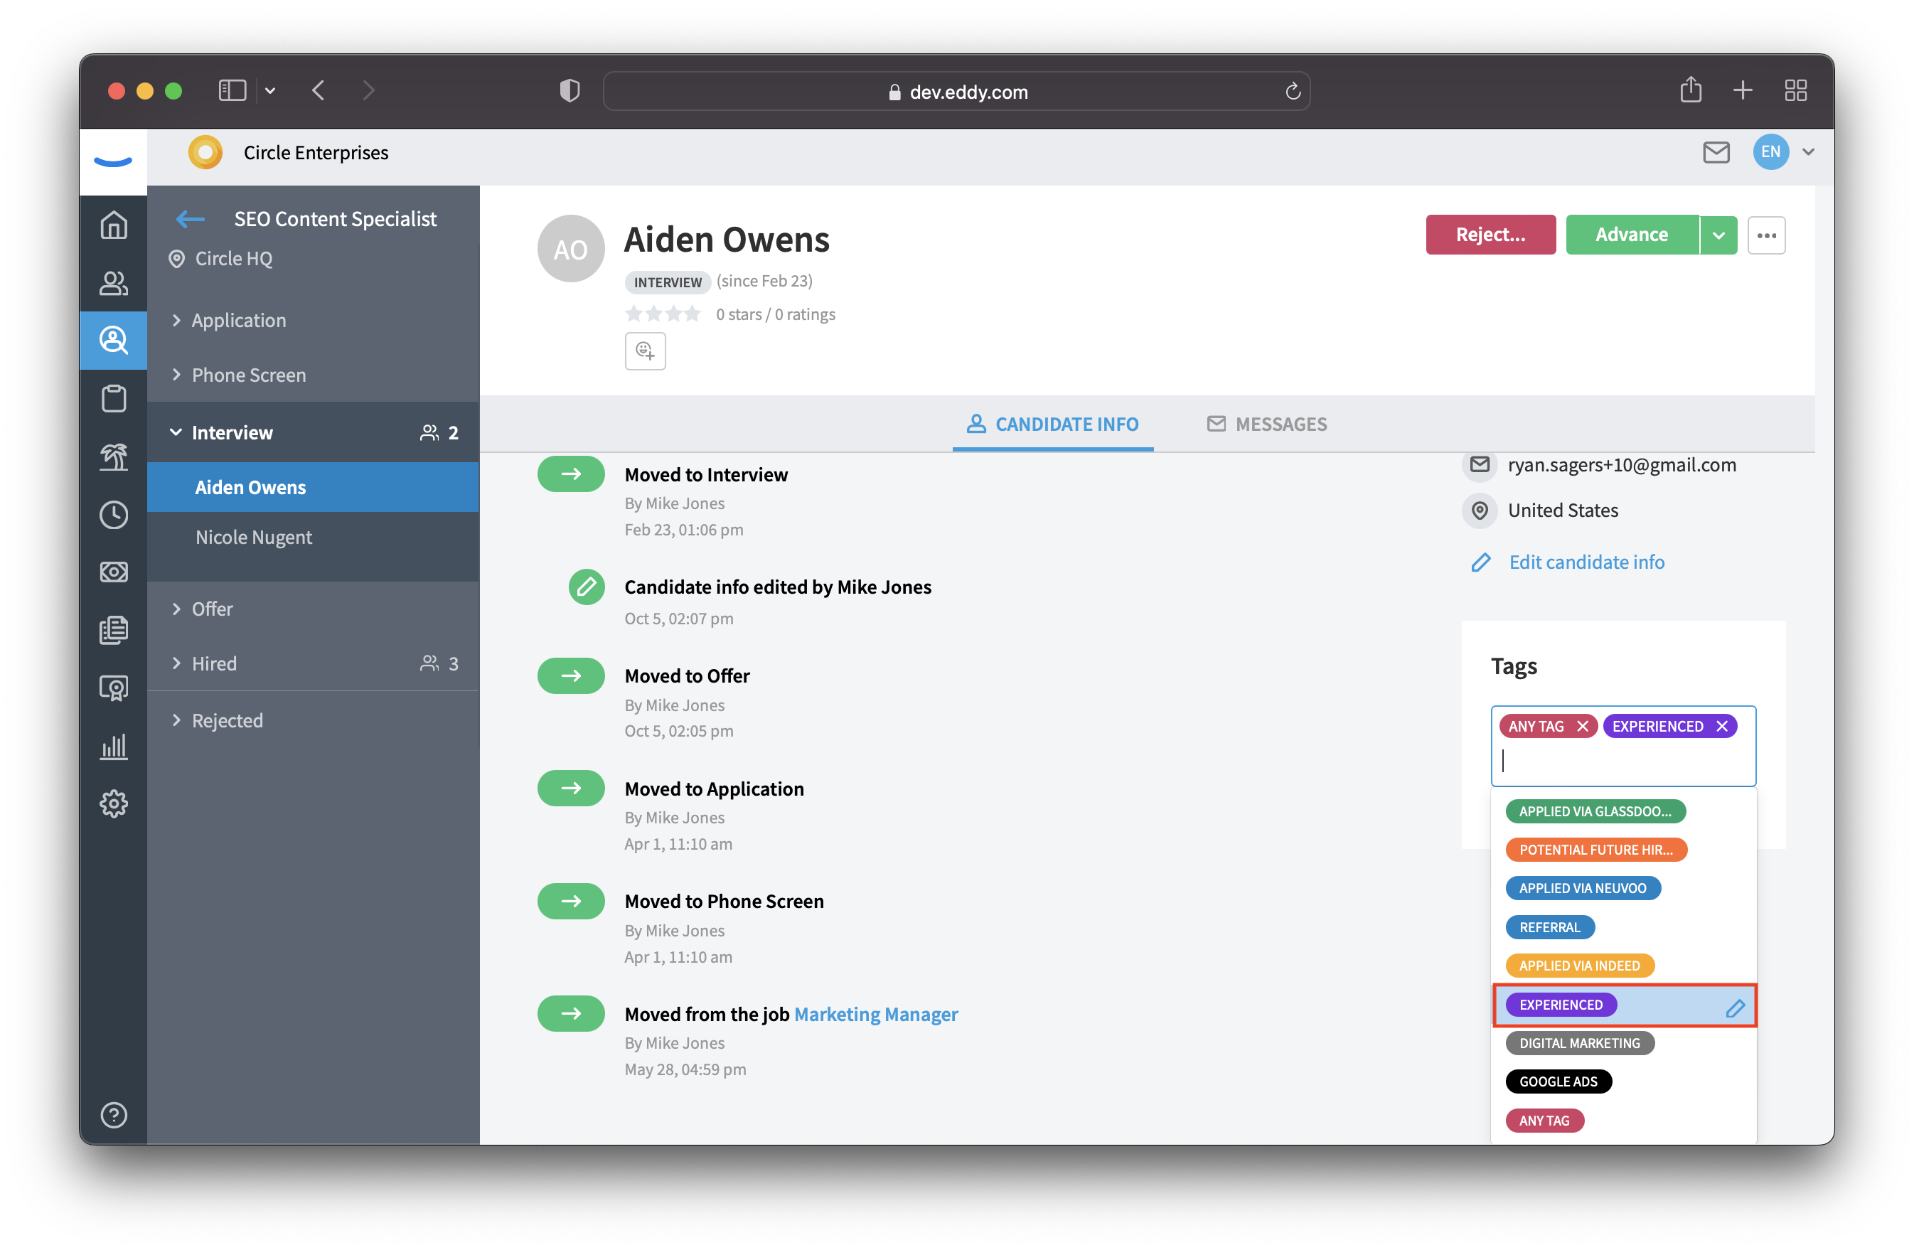1914x1250 pixels.
Task: Choose the REFERRAL tag
Action: click(x=1550, y=926)
